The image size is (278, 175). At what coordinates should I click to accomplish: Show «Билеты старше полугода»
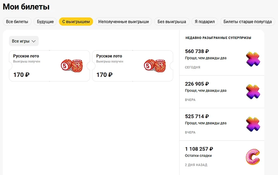point(248,22)
